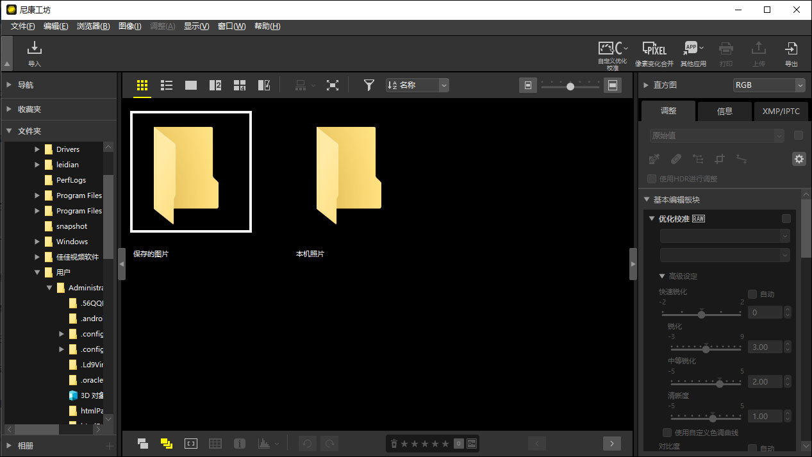Switch to thumbnail list view
This screenshot has height=457, width=812.
coord(167,85)
